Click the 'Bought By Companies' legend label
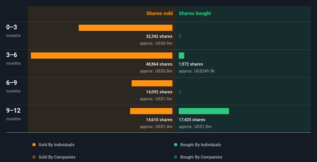This screenshot has height=162, width=317. [x=201, y=157]
